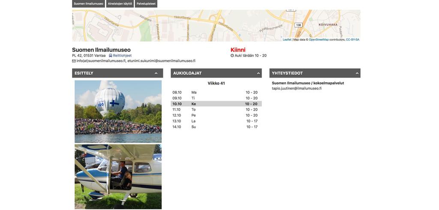Screen dimensions: 439x210
Task: Click the Viikko 41 heading
Action: tap(216, 84)
